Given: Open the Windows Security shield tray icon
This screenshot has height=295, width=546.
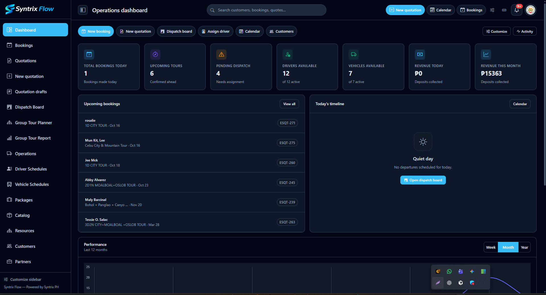Looking at the screenshot, I should [472, 283].
